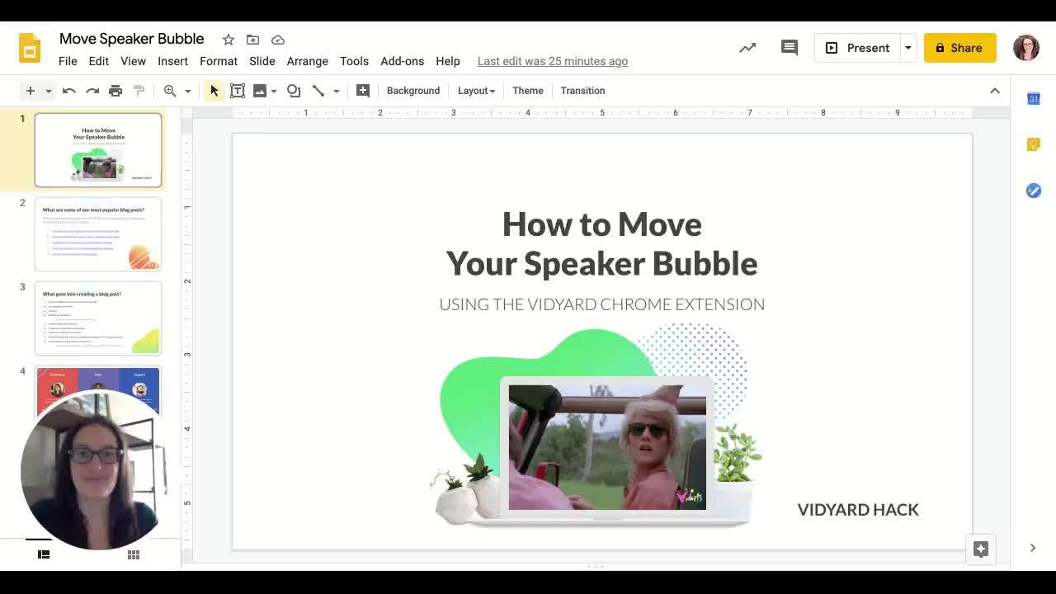Open zoom level dropdown arrow
Image resolution: width=1056 pixels, height=594 pixels.
188,91
